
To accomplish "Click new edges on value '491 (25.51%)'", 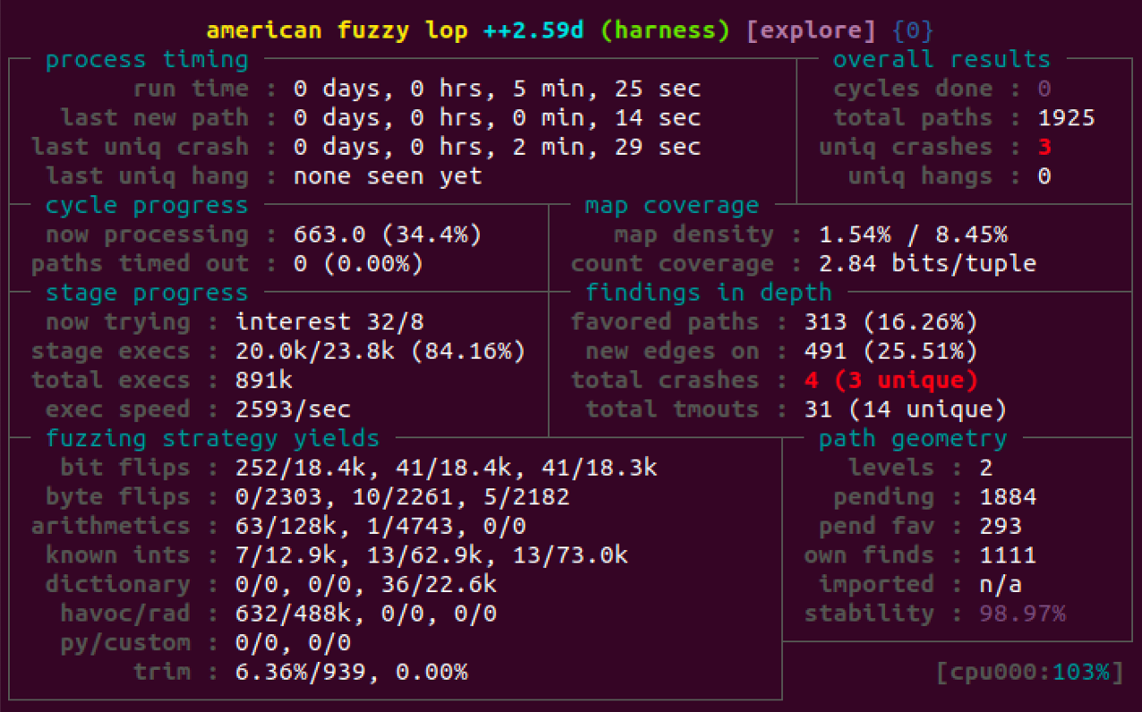I will coord(891,351).
